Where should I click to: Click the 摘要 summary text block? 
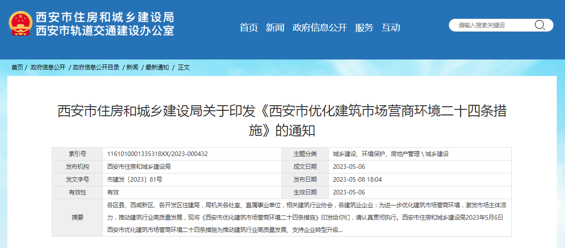[x=307, y=217]
